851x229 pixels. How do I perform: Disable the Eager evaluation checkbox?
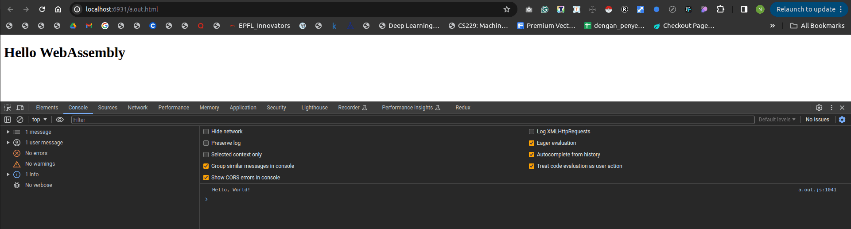532,143
